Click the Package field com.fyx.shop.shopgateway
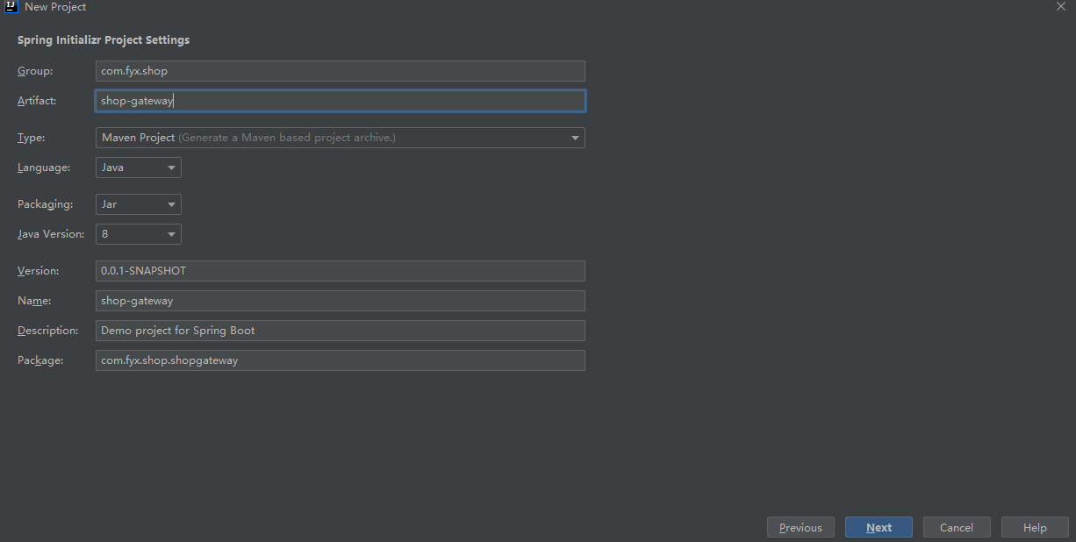This screenshot has width=1076, height=542. (341, 360)
